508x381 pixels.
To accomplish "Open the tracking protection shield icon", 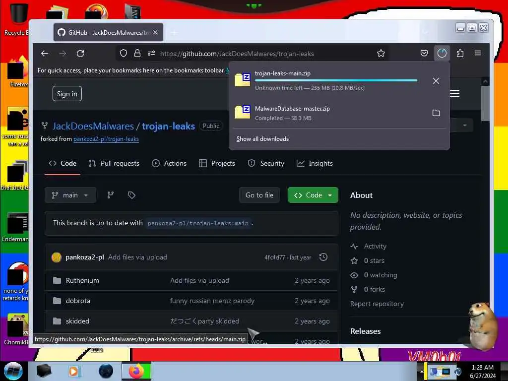I will point(124,53).
